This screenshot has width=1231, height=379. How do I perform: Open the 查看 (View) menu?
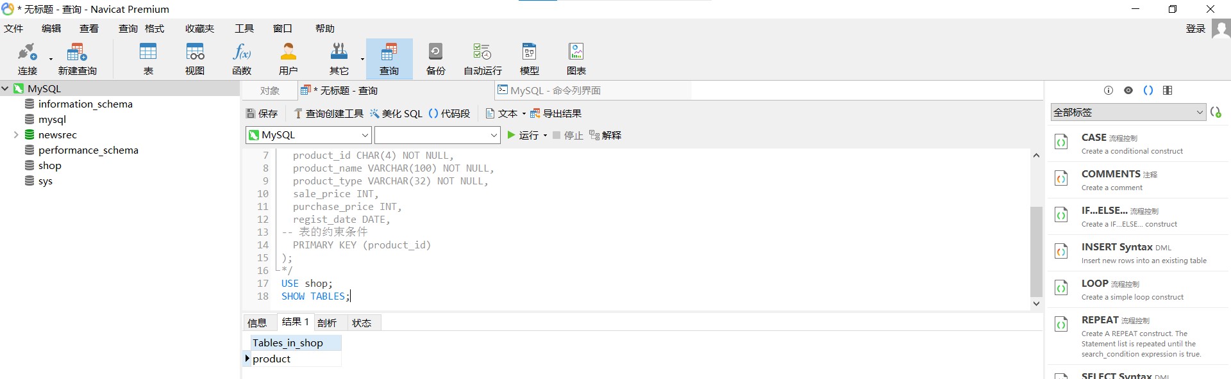[x=89, y=28]
